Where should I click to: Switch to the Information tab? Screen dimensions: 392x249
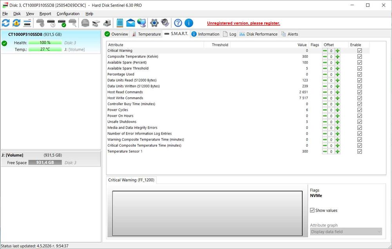click(205, 34)
